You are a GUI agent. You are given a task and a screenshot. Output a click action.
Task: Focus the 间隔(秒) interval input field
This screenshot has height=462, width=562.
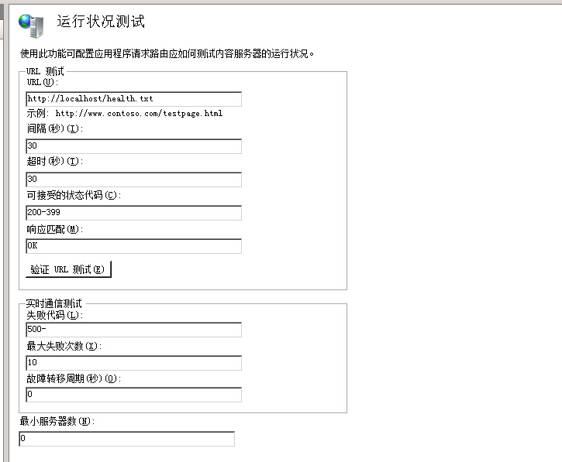(x=133, y=146)
